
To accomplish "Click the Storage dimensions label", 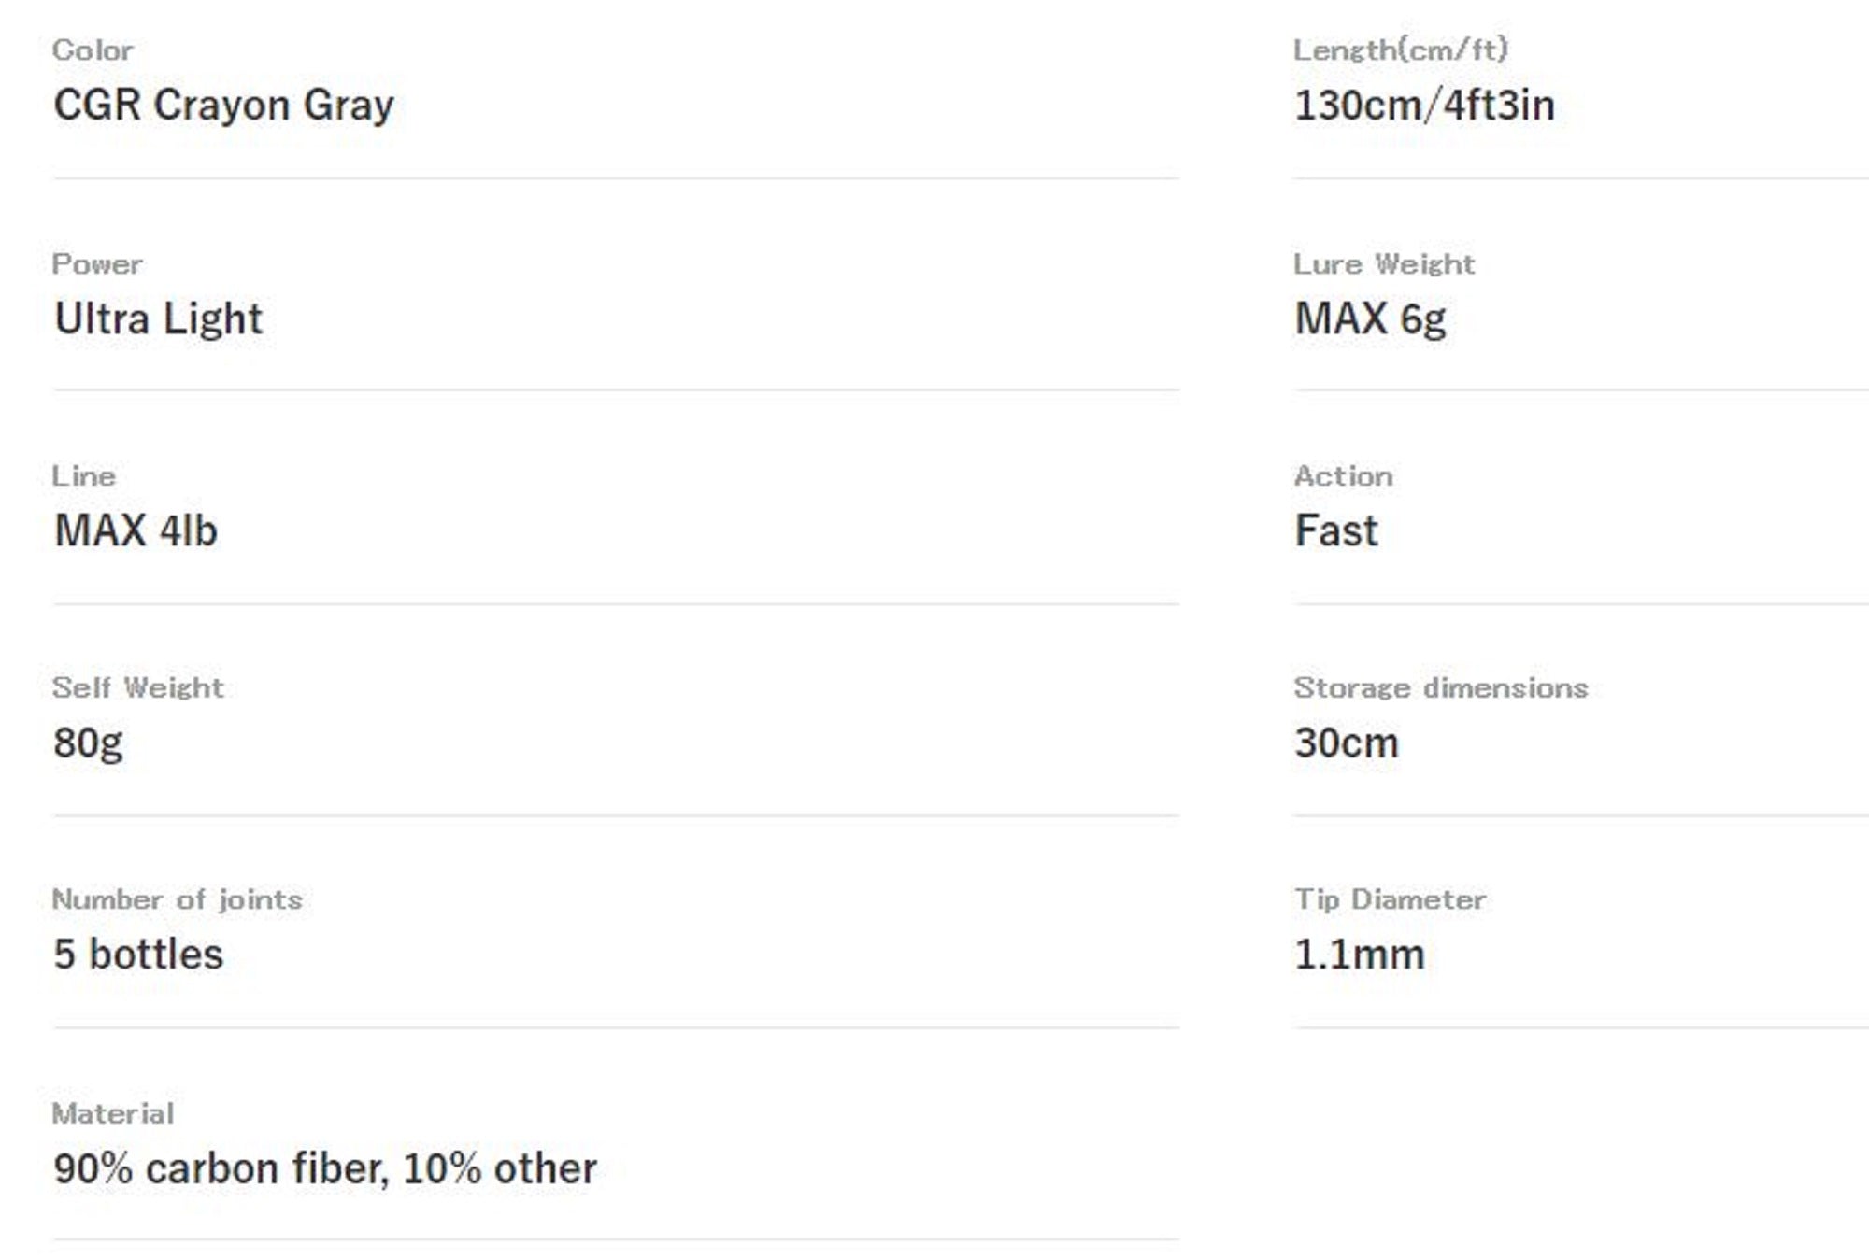I will click(1440, 688).
